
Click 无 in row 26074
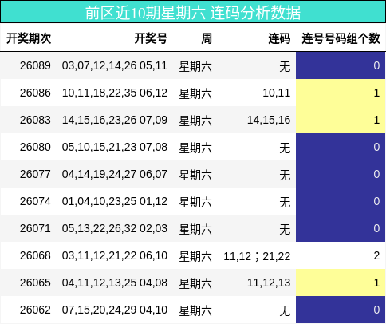point(285,202)
